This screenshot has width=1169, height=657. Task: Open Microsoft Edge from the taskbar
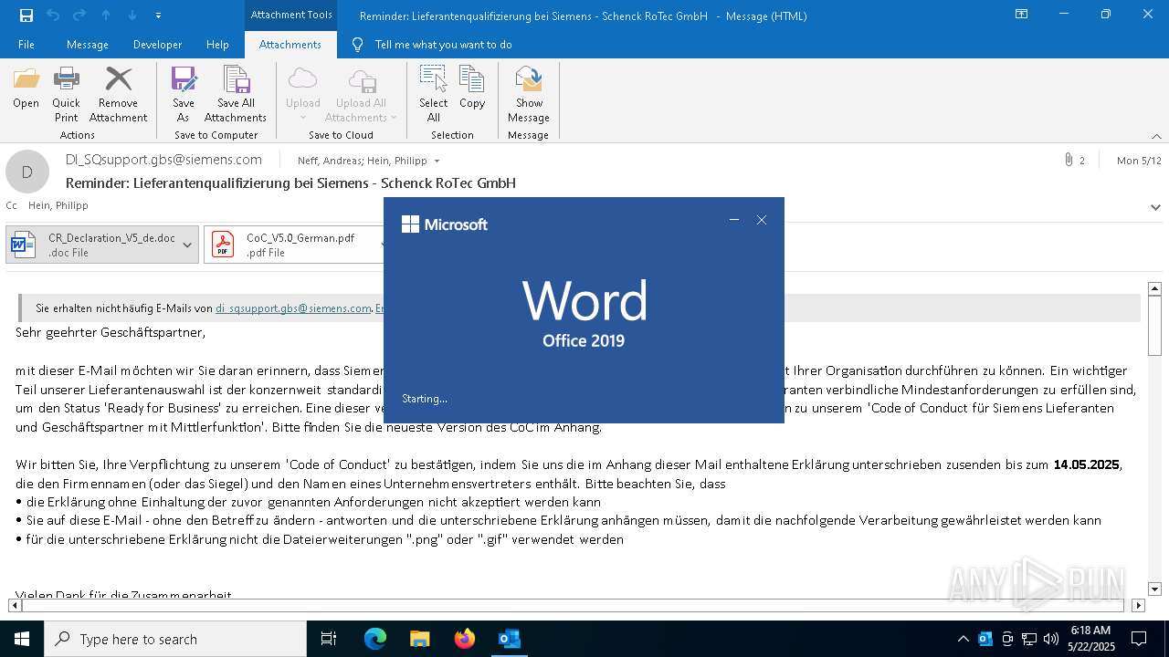(x=375, y=639)
